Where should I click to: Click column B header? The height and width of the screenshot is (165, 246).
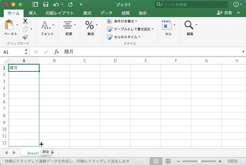(x=54, y=61)
